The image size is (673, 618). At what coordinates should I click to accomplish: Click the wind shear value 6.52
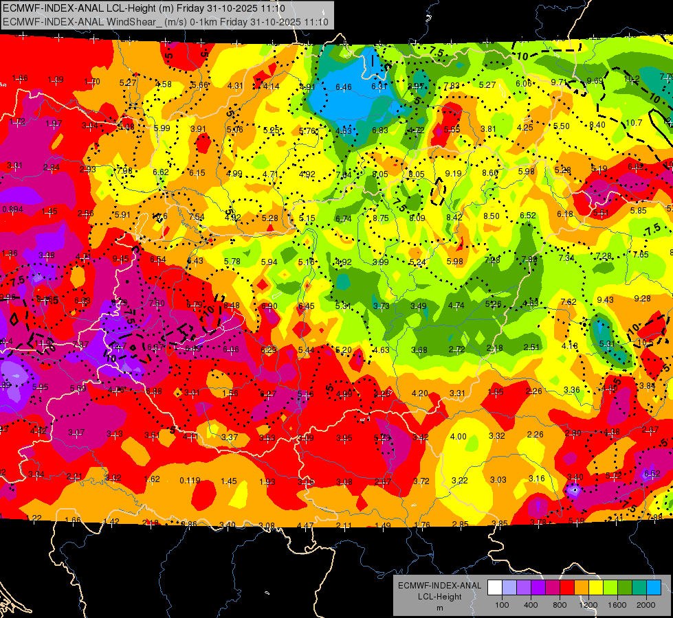(x=528, y=216)
